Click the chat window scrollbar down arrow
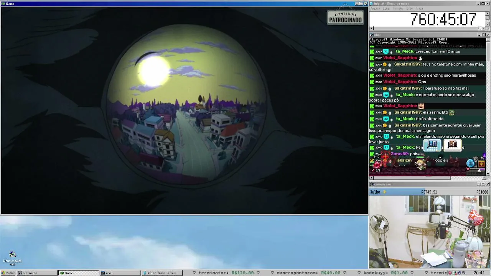The width and height of the screenshot is (491, 276). click(x=488, y=173)
